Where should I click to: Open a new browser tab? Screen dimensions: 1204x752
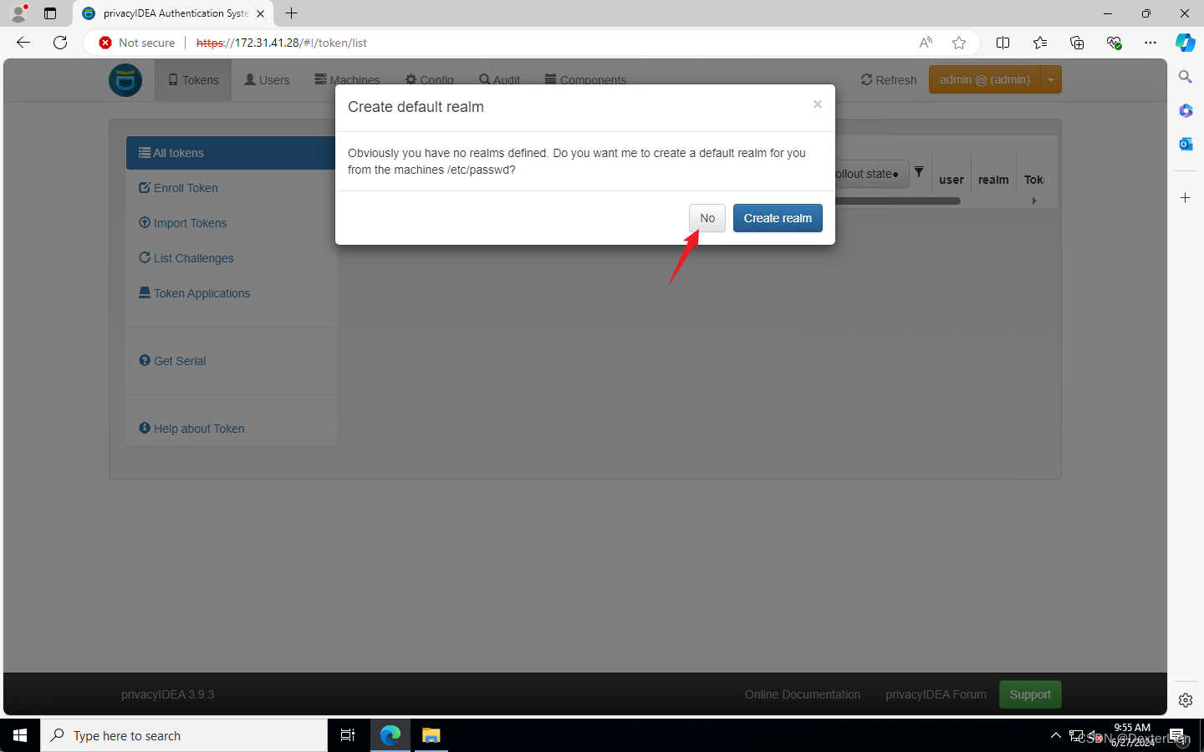click(x=292, y=13)
